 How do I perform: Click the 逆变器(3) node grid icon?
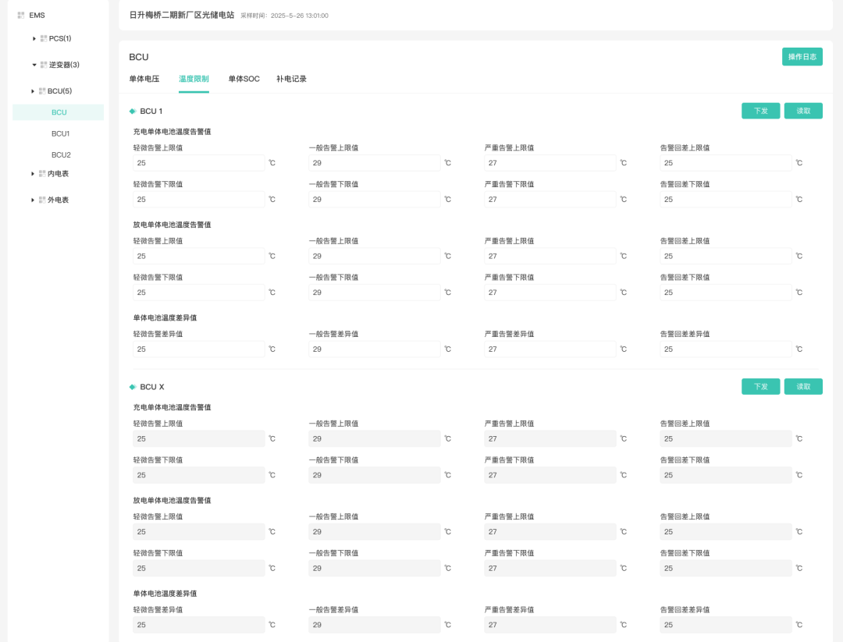click(44, 65)
